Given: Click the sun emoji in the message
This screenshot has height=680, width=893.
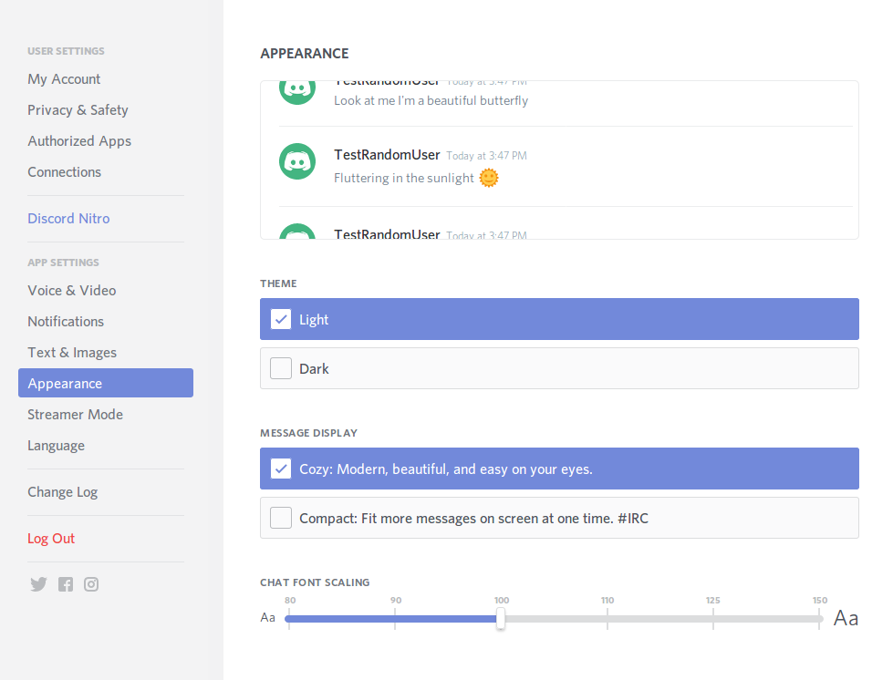Looking at the screenshot, I should click(489, 178).
